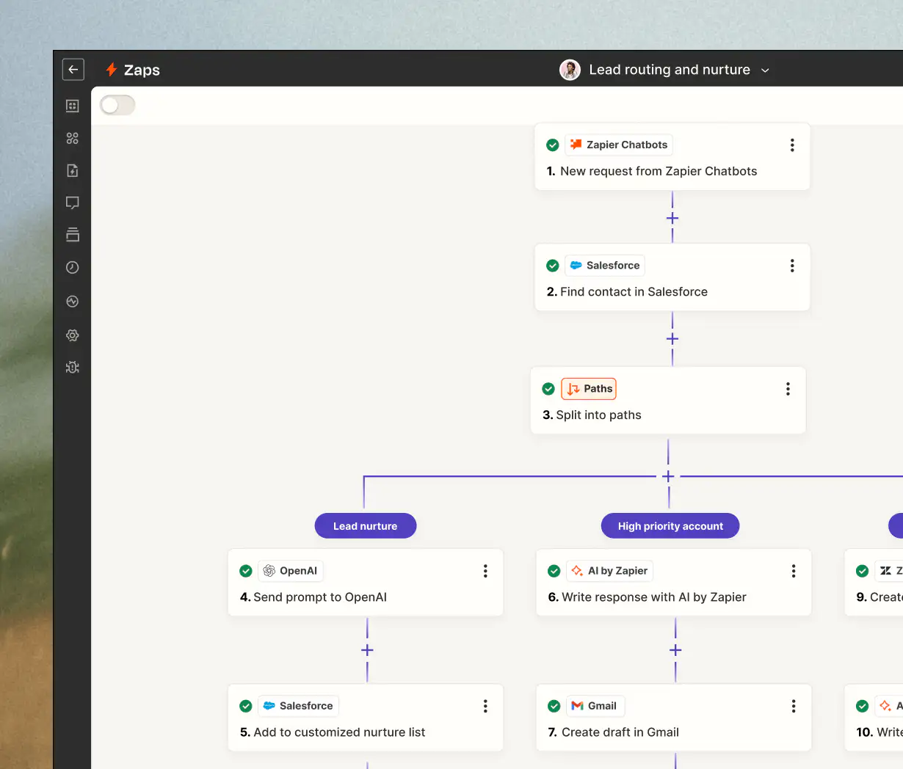Viewport: 903px width, 769px height.
Task: Expand the Lead routing and nurture dropdown chevron
Action: tap(765, 70)
